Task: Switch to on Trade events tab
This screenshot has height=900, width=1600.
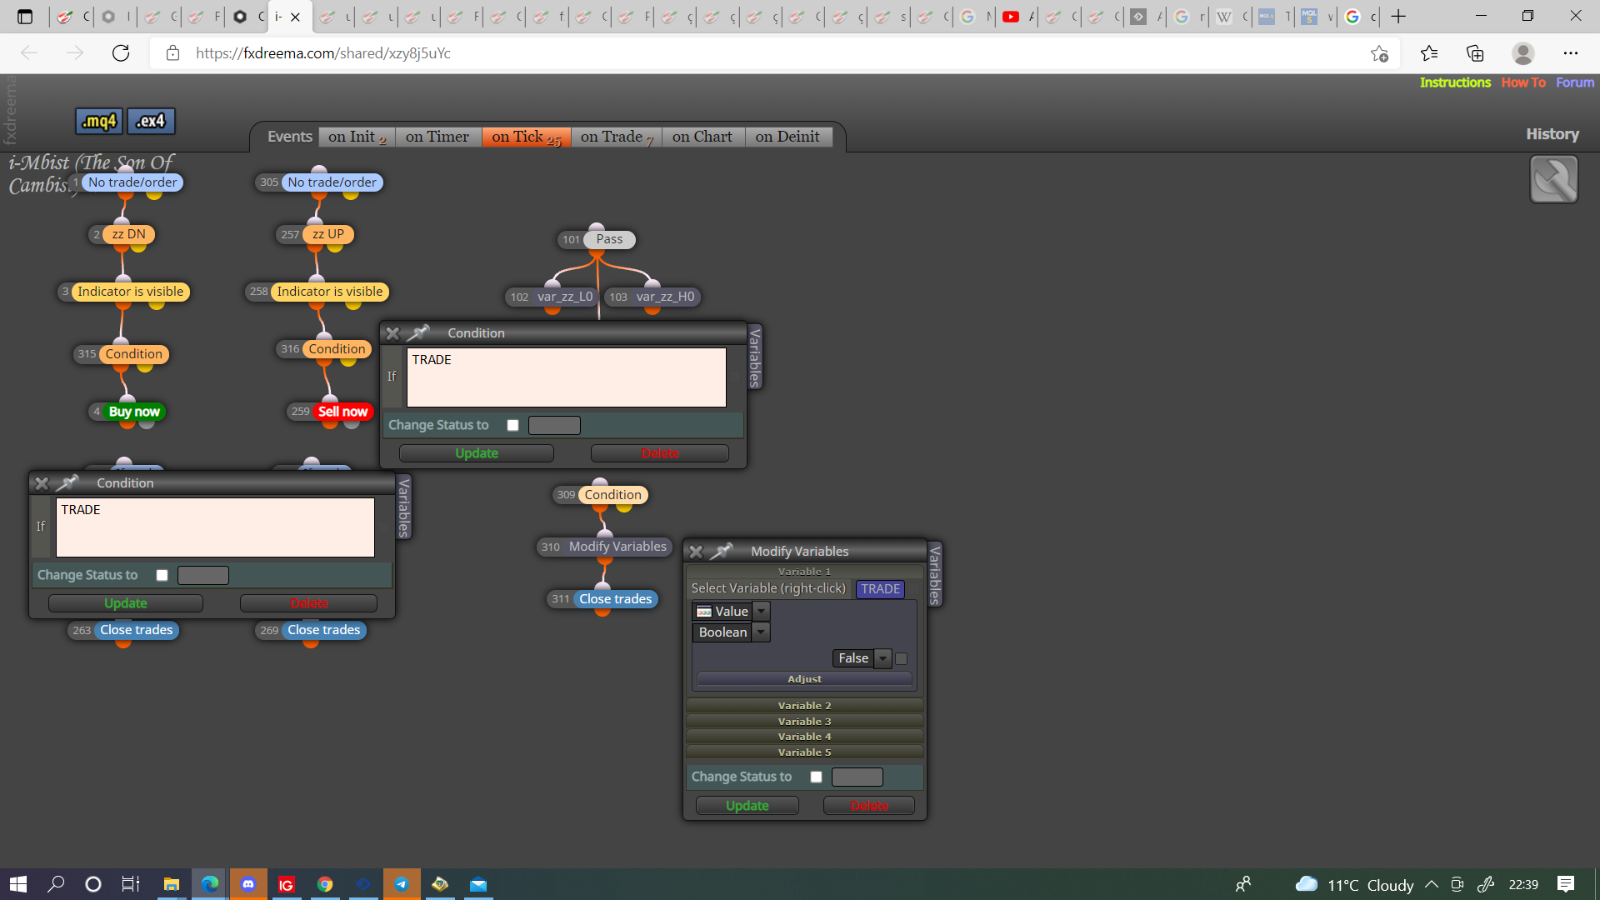Action: click(617, 137)
